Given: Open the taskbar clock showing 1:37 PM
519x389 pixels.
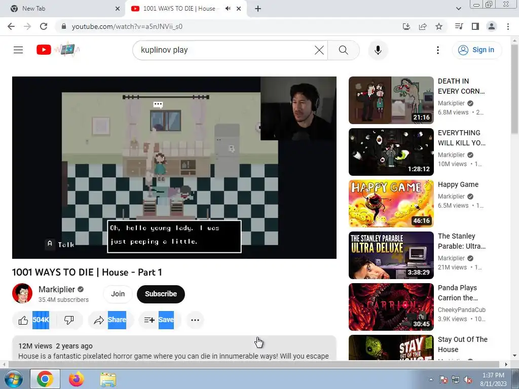Looking at the screenshot, I should (493, 379).
